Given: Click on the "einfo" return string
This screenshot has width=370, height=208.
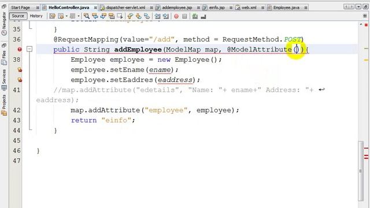Looking at the screenshot, I should (116, 120).
